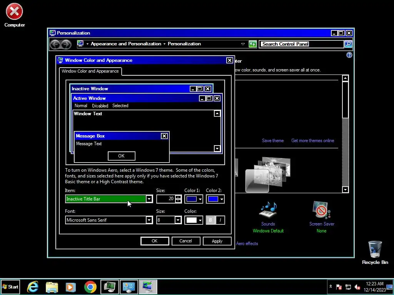Select the grayscale theme thumbnail
The image size is (394, 295).
coord(268,175)
